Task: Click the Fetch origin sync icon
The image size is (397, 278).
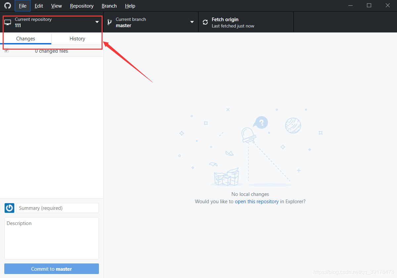Action: click(205, 22)
